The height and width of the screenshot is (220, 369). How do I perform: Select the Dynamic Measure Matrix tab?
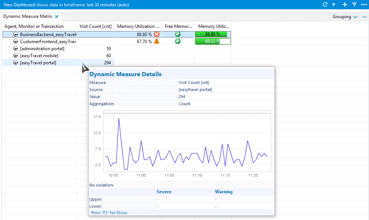(x=28, y=16)
